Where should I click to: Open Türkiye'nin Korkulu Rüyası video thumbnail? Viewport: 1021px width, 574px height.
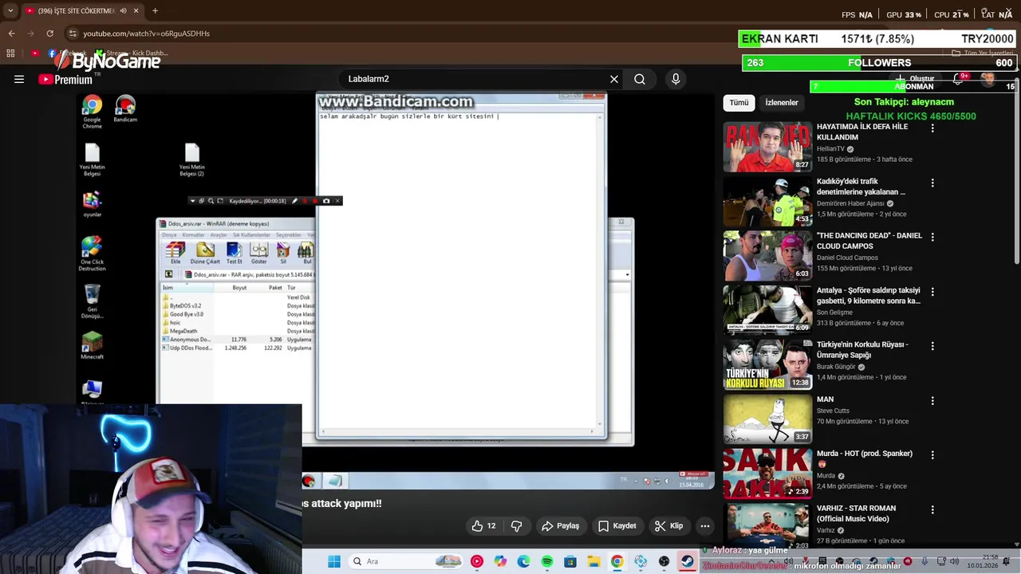767,364
